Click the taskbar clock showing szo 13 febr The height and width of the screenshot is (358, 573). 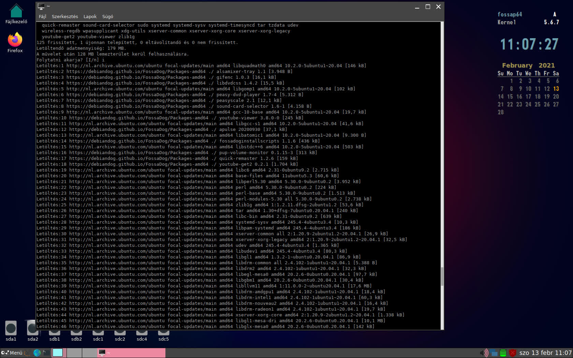pyautogui.click(x=545, y=353)
